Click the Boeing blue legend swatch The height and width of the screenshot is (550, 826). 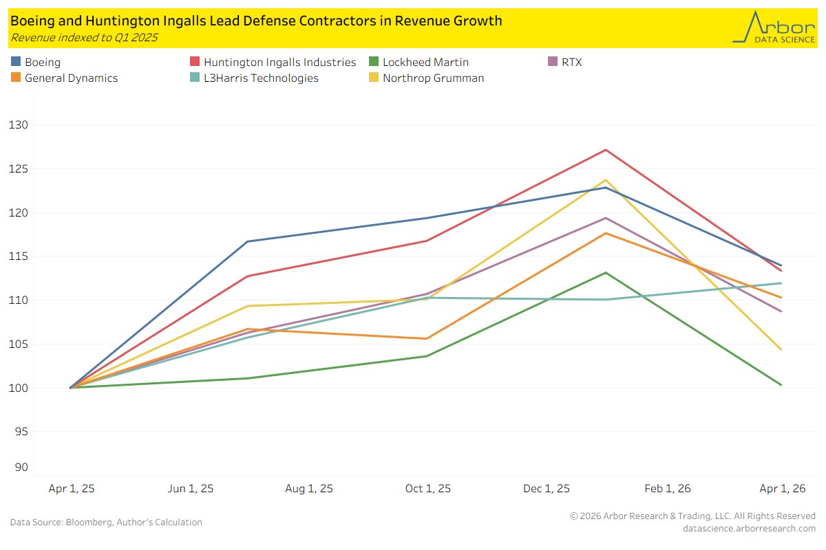coord(16,63)
